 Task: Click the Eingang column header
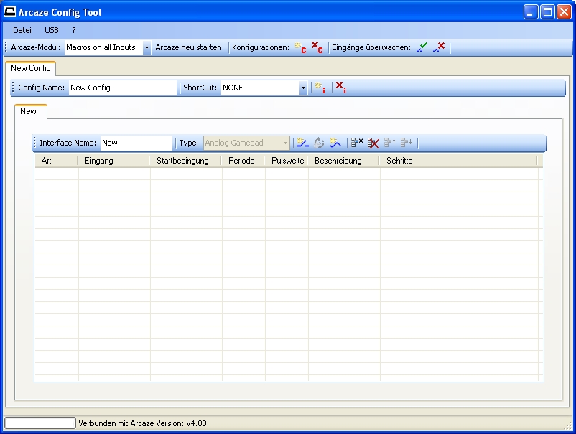[x=113, y=161]
